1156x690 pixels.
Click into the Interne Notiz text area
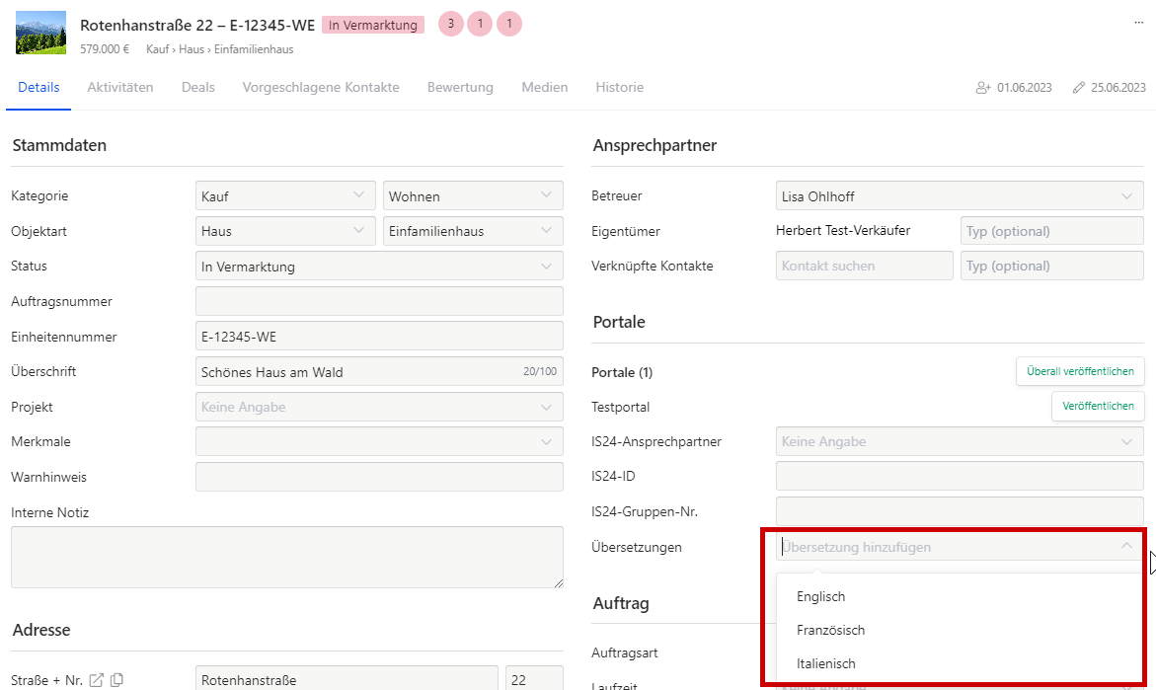286,557
